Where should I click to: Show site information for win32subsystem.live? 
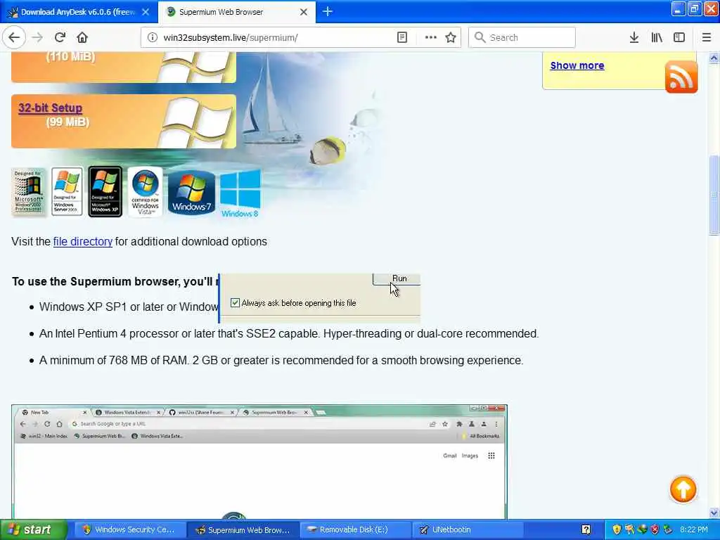click(152, 37)
